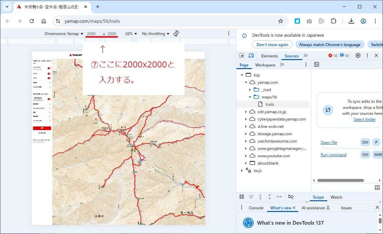Expand the cdn.yamap.co.jp node

[x=246, y=112]
